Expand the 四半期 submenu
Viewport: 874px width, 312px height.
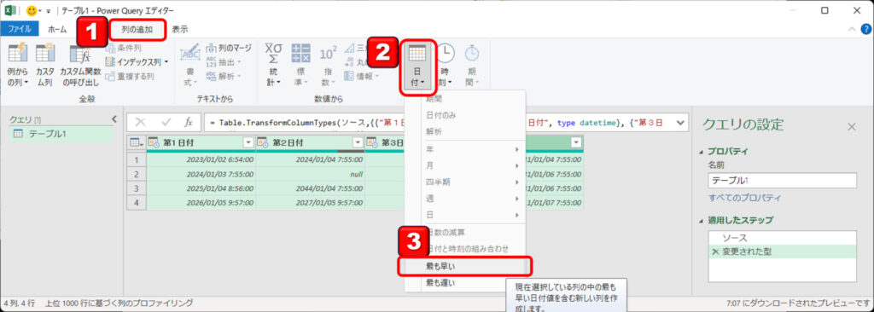point(465,182)
